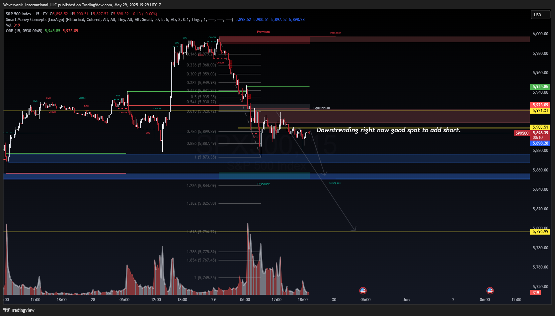555x316 pixels.
Task: Click the Discount zone label
Action: [x=264, y=184]
